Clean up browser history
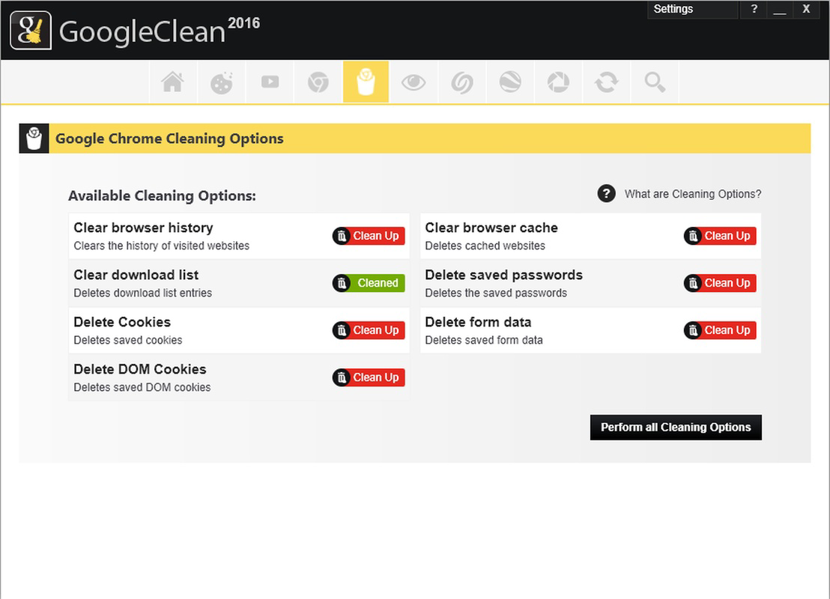 coord(369,236)
